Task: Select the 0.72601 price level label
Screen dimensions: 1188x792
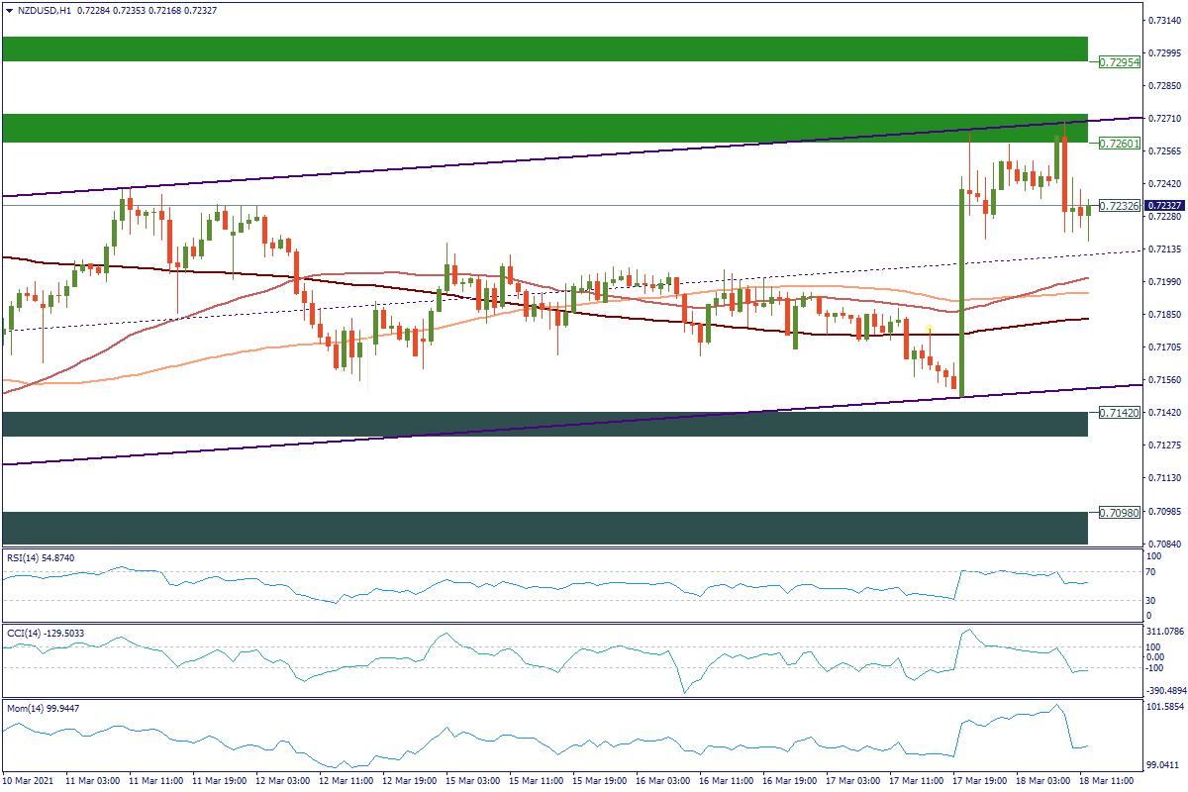Action: point(1120,144)
